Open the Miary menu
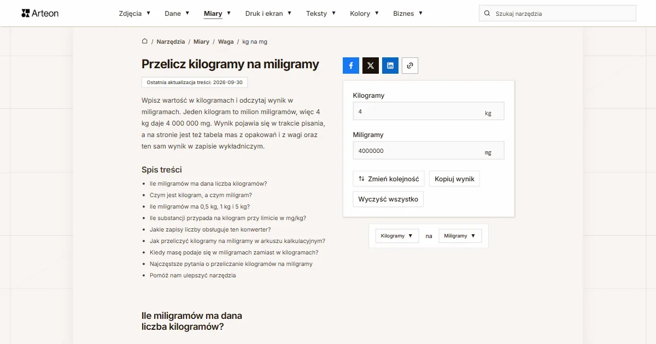656x344 pixels. 217,13
